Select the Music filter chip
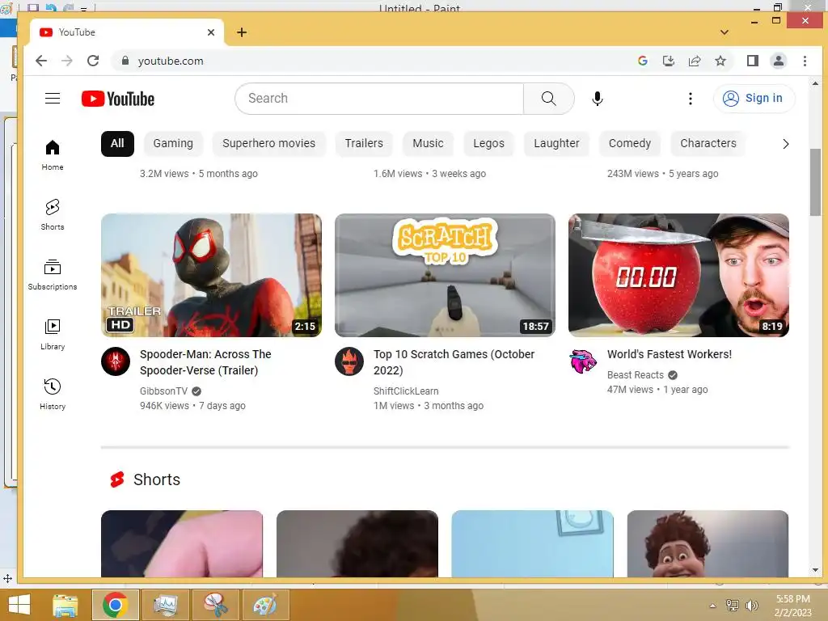 point(428,144)
